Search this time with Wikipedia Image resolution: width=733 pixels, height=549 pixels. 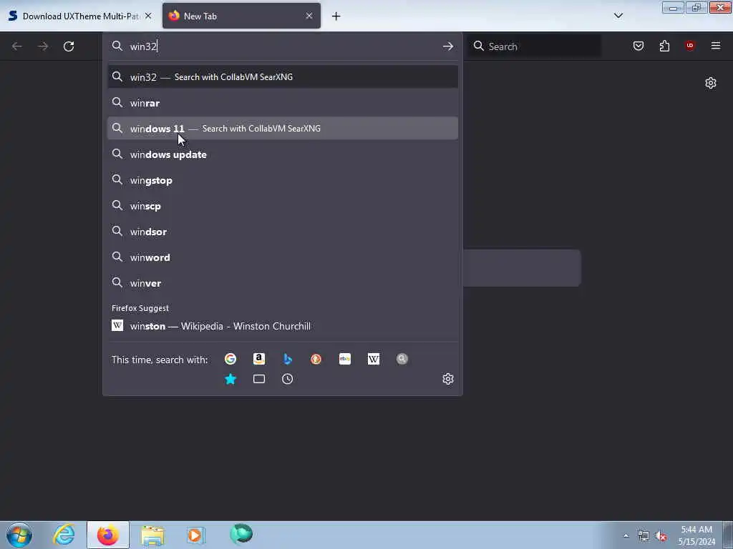(x=374, y=359)
